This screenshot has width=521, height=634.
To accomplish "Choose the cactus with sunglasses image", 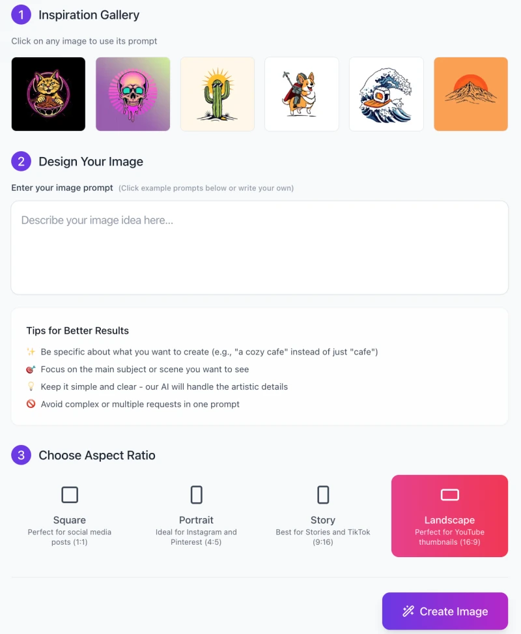I will coord(218,94).
